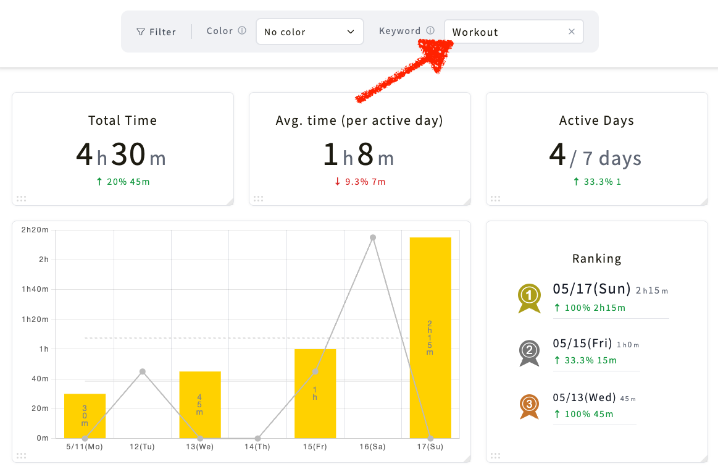Click the Keyword field containing Workout

(514, 32)
